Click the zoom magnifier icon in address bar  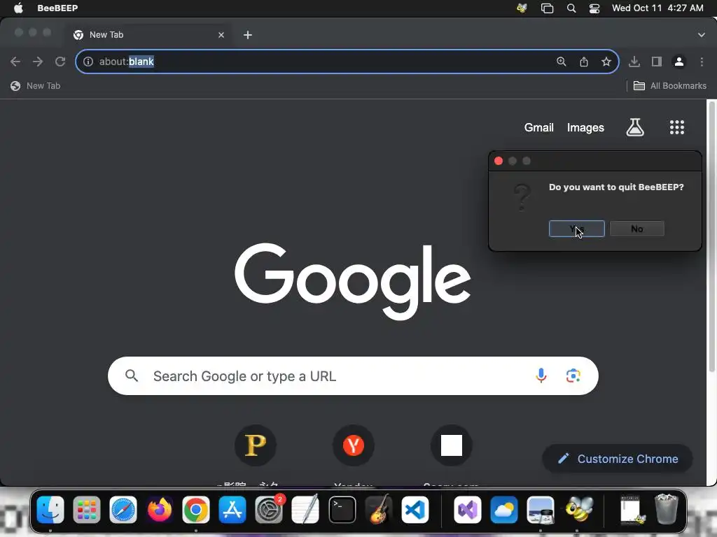(561, 62)
